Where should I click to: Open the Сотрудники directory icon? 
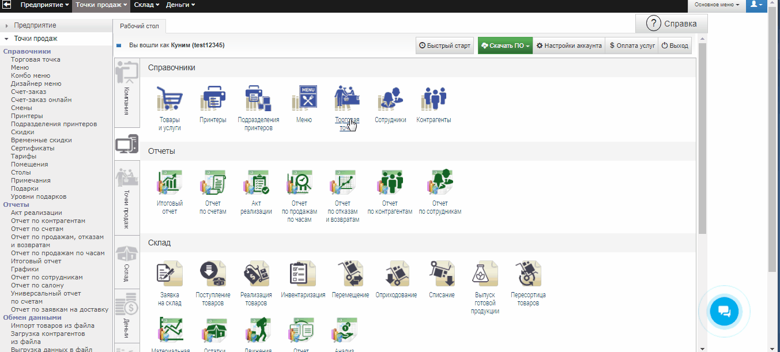(x=390, y=99)
